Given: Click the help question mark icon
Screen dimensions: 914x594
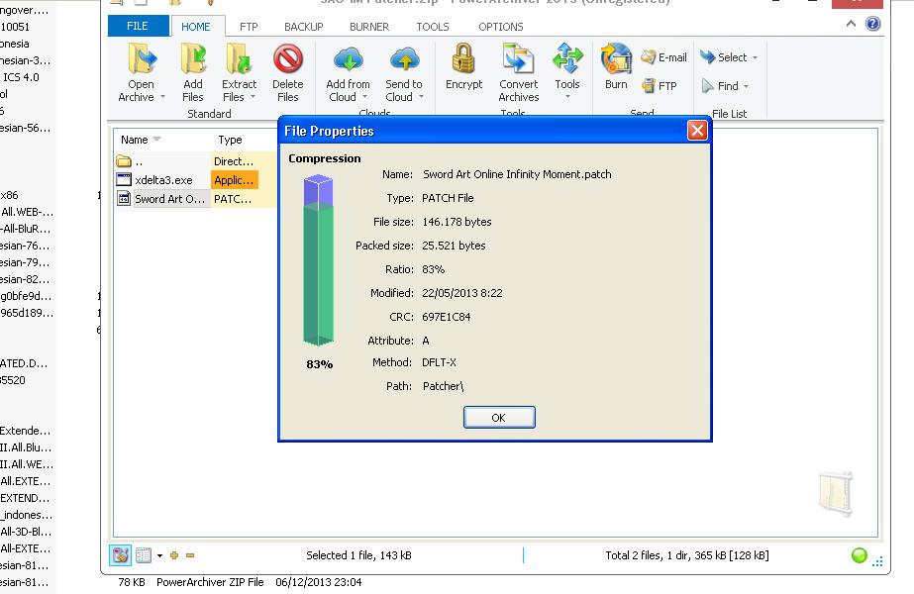Looking at the screenshot, I should point(872,24).
